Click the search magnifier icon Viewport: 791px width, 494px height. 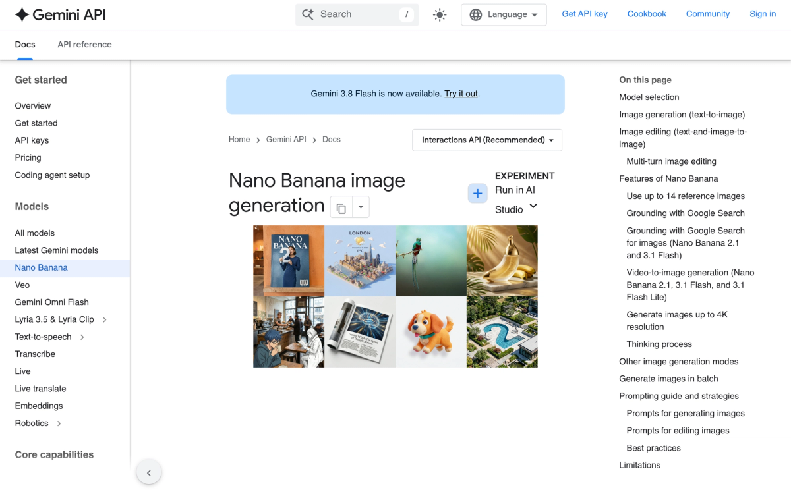pyautogui.click(x=308, y=14)
